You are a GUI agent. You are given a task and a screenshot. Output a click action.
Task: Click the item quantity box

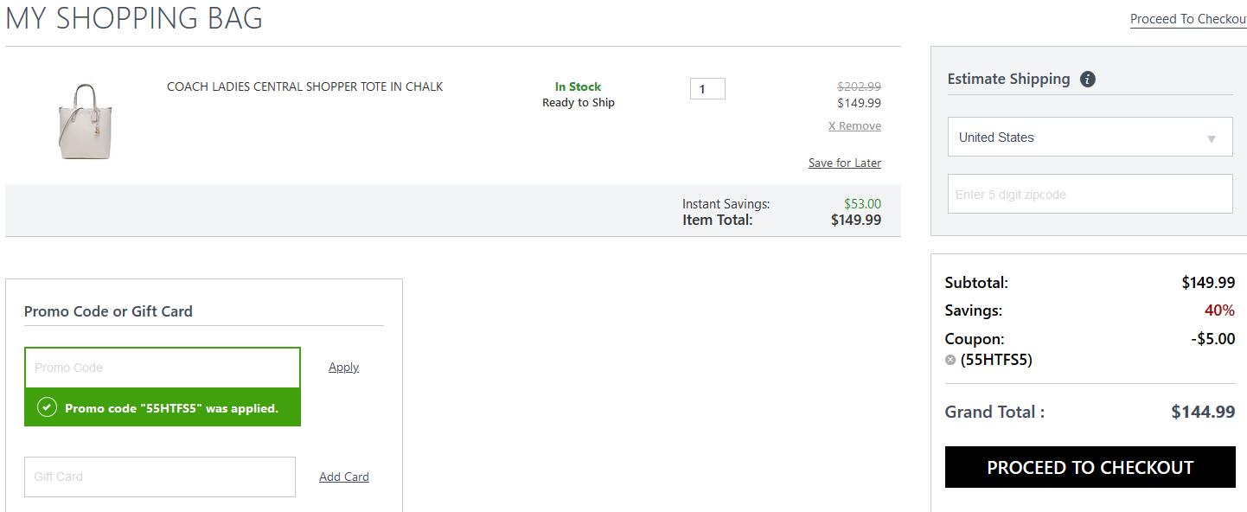707,88
